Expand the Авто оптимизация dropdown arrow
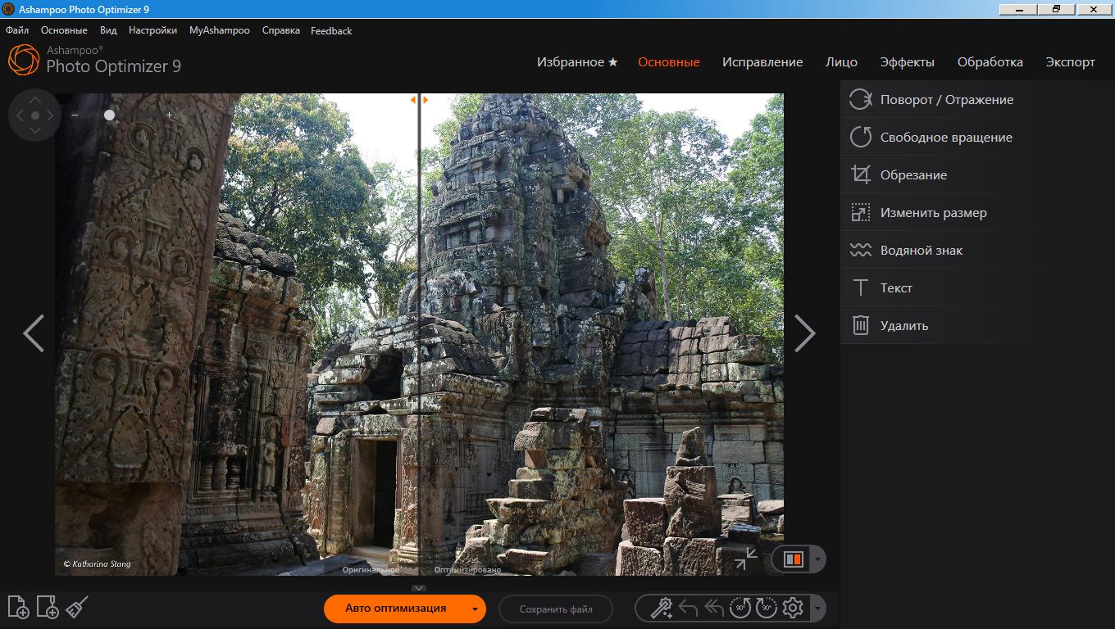The width and height of the screenshot is (1115, 629). [x=474, y=609]
